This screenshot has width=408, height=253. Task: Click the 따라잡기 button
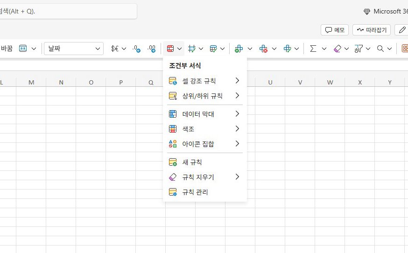pyautogui.click(x=372, y=30)
